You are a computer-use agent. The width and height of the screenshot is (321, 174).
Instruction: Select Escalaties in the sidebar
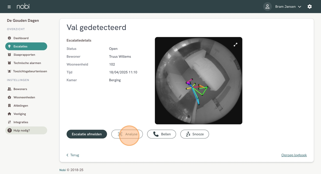tap(26, 46)
